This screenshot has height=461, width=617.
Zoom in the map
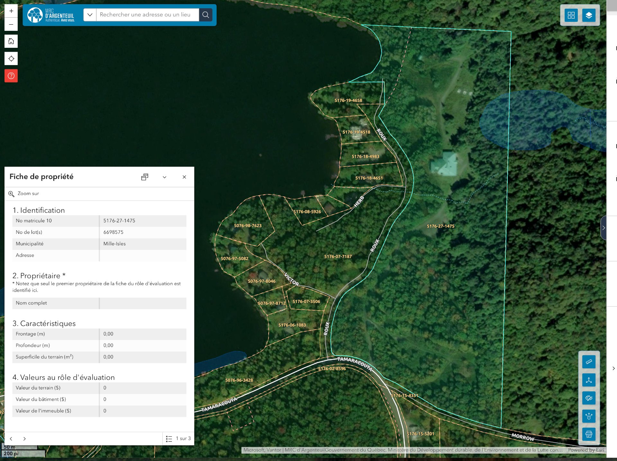point(11,11)
